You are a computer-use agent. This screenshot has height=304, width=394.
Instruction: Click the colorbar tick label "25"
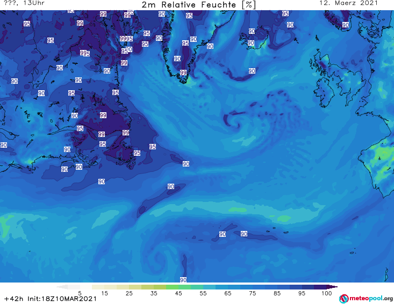(129, 293)
